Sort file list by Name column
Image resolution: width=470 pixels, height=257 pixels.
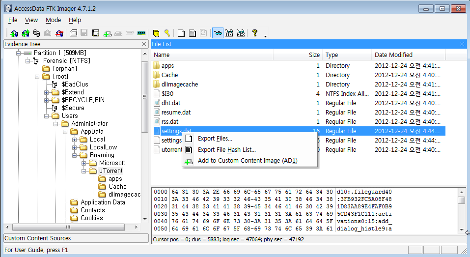click(x=212, y=55)
